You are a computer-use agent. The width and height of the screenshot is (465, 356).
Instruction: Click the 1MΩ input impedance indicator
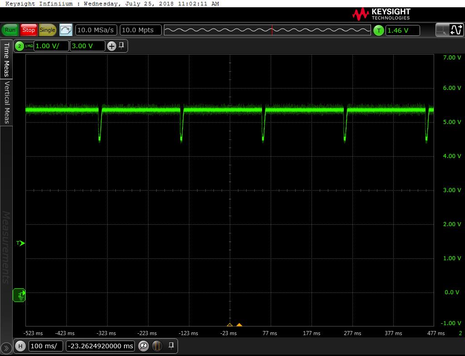click(x=29, y=46)
